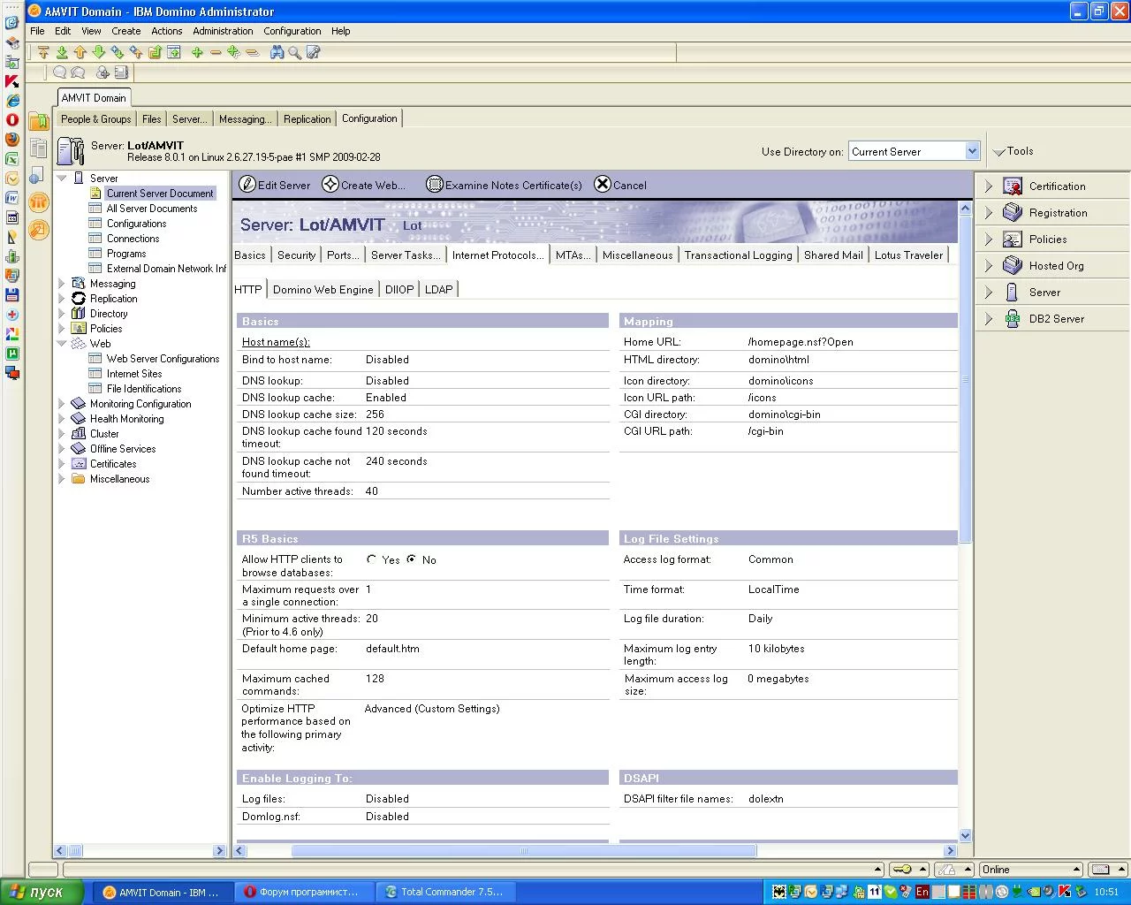Expand the Messaging tree node
Viewport: 1131px width, 905px height.
(62, 284)
